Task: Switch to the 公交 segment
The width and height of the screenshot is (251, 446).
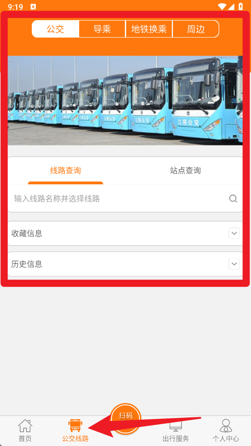Action: 55,29
